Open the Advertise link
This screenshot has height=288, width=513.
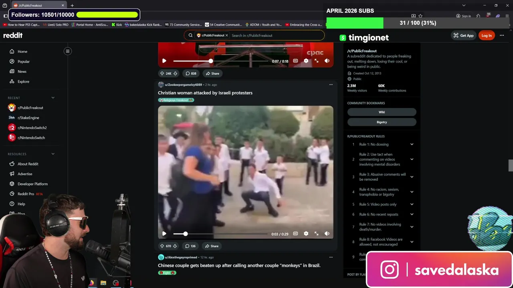coord(25,174)
